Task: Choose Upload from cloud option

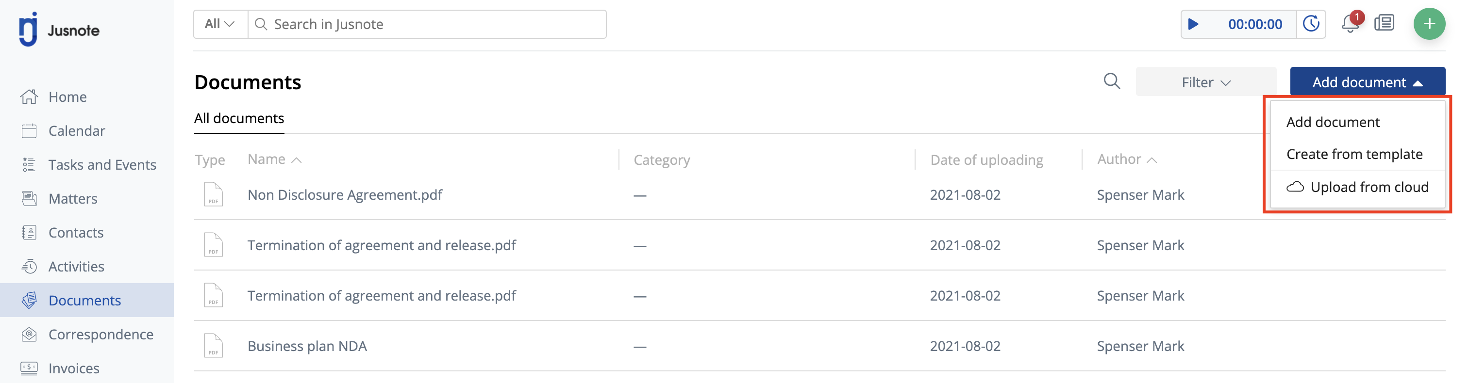Action: (x=1357, y=187)
